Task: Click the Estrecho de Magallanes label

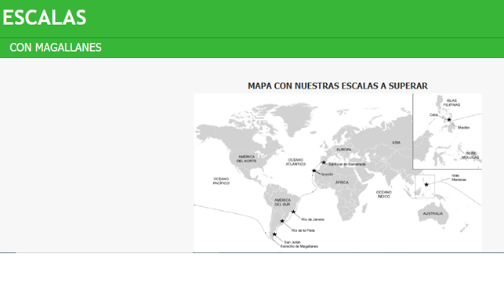Action: 299,246
